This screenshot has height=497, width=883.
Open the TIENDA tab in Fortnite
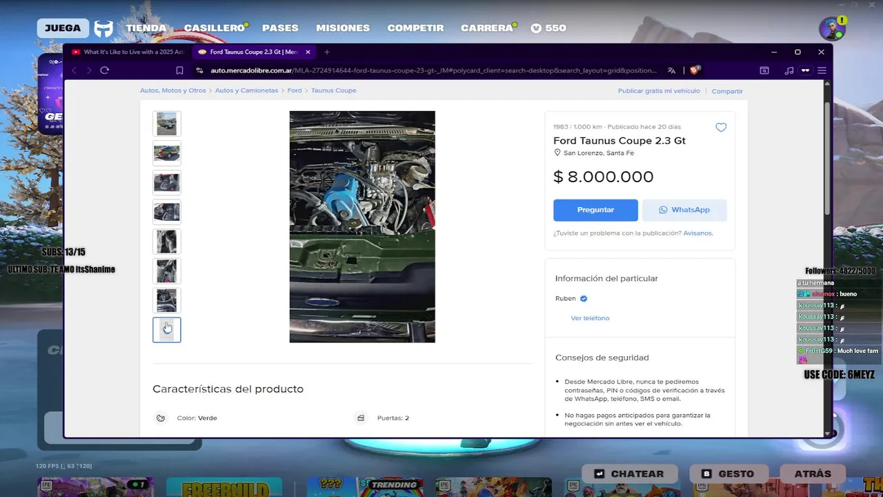pos(146,28)
